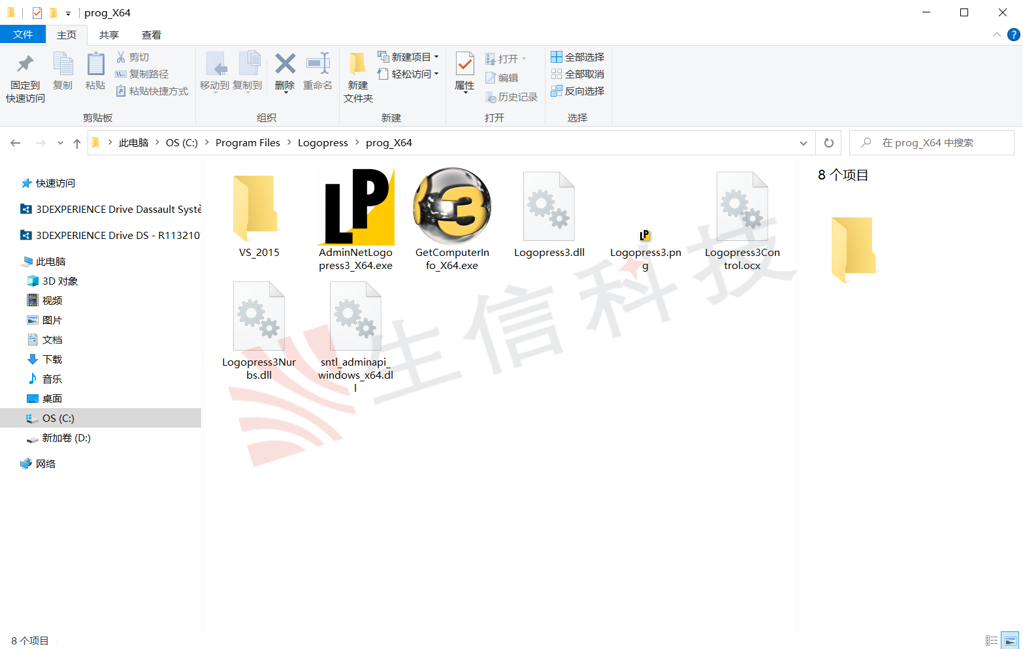Refresh the folder view
The image size is (1023, 649).
[829, 143]
